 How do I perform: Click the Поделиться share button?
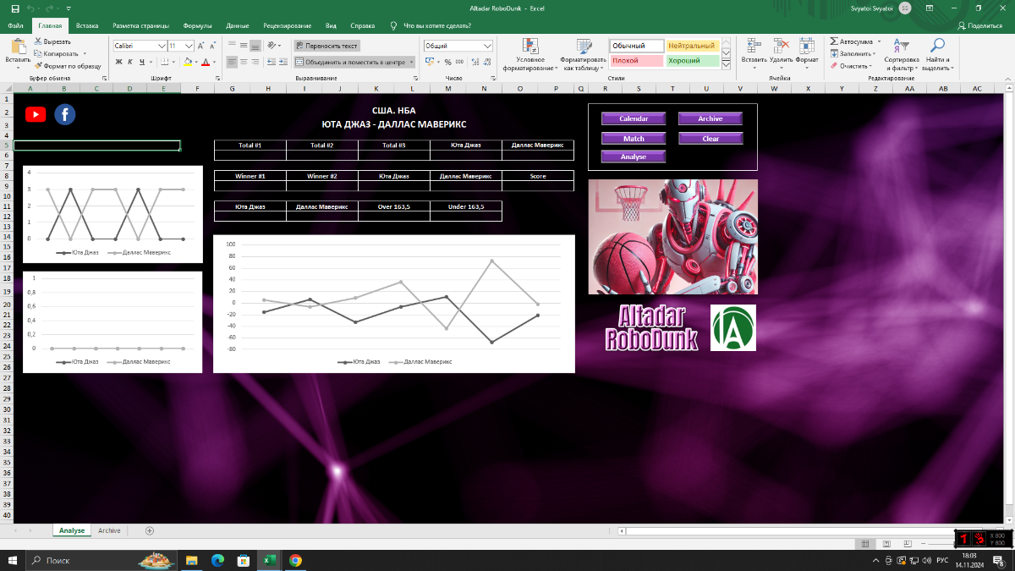(979, 26)
